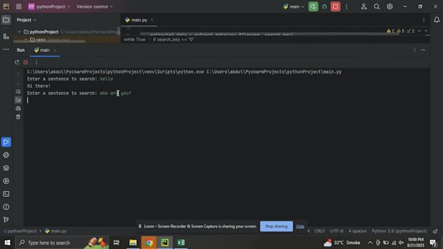Viewport: 443px width, 249px height.
Task: Stop process from Run panel toolbar
Action: pyautogui.click(x=25, y=62)
